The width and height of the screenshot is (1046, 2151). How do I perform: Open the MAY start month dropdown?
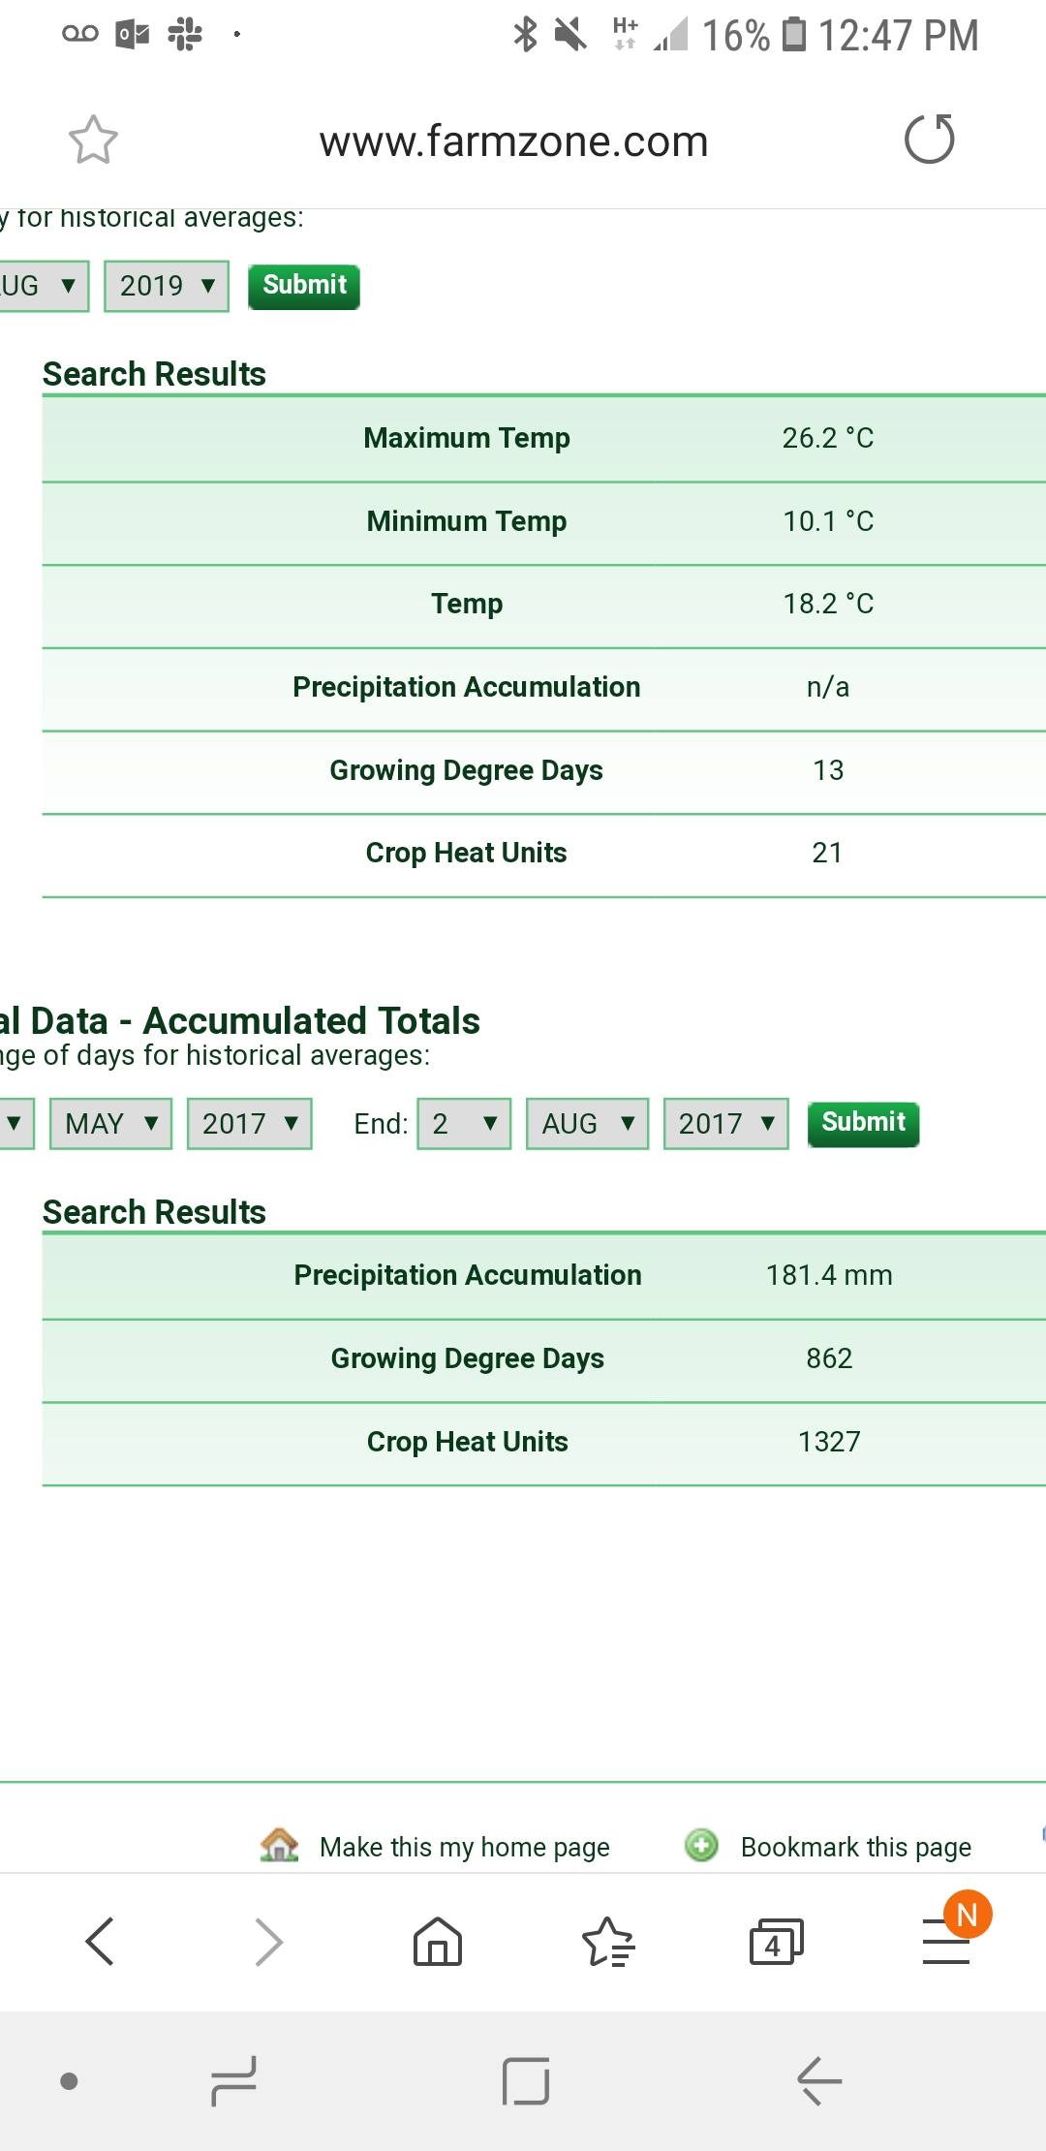tap(110, 1124)
